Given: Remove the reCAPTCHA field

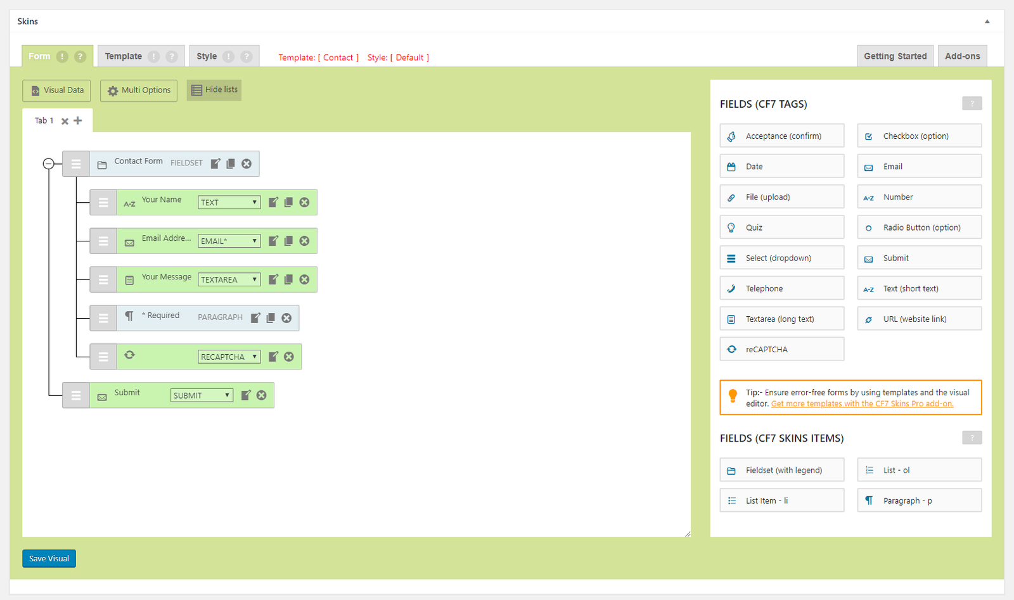Looking at the screenshot, I should pyautogui.click(x=289, y=357).
